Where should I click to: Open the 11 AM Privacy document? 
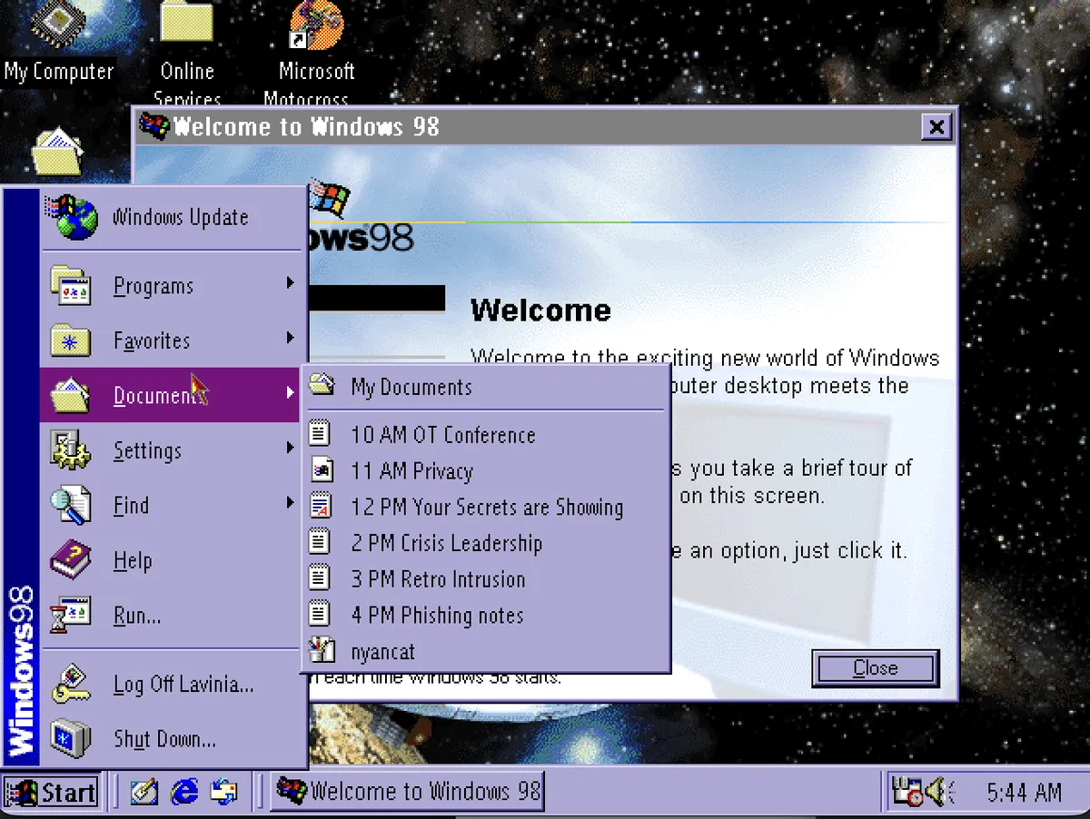tap(485, 470)
